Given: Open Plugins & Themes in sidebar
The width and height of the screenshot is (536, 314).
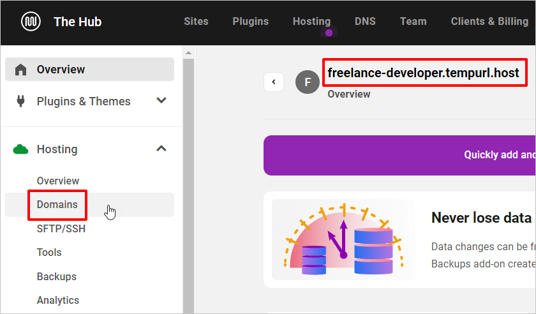Looking at the screenshot, I should tap(84, 101).
